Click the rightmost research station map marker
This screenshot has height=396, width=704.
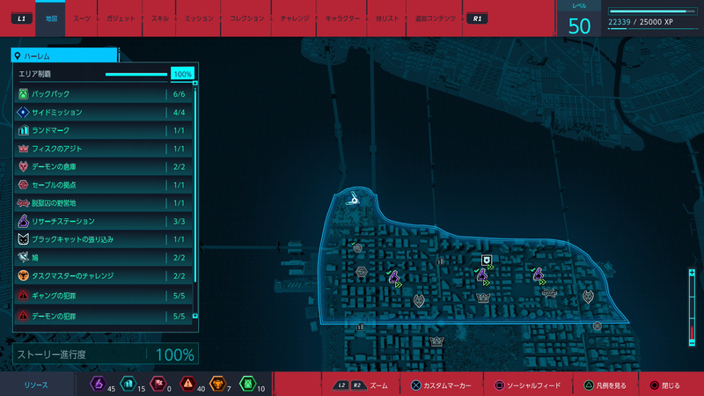[539, 275]
